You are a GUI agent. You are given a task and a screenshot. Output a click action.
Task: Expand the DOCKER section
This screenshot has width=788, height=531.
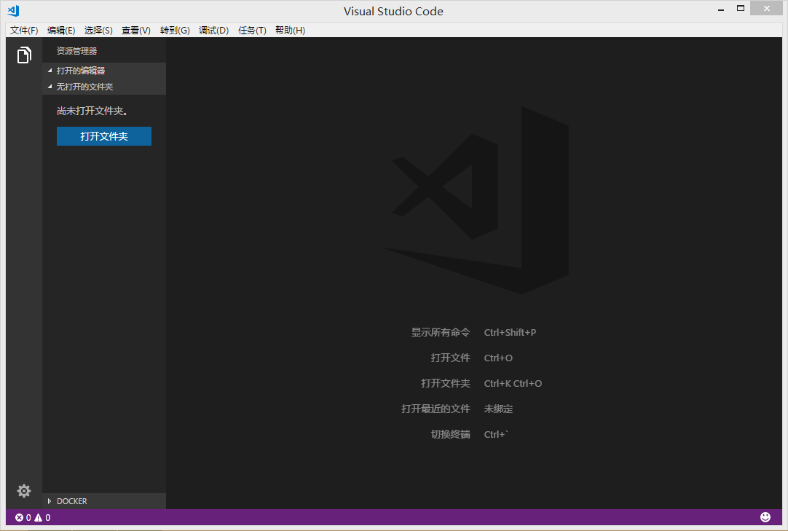click(x=104, y=501)
